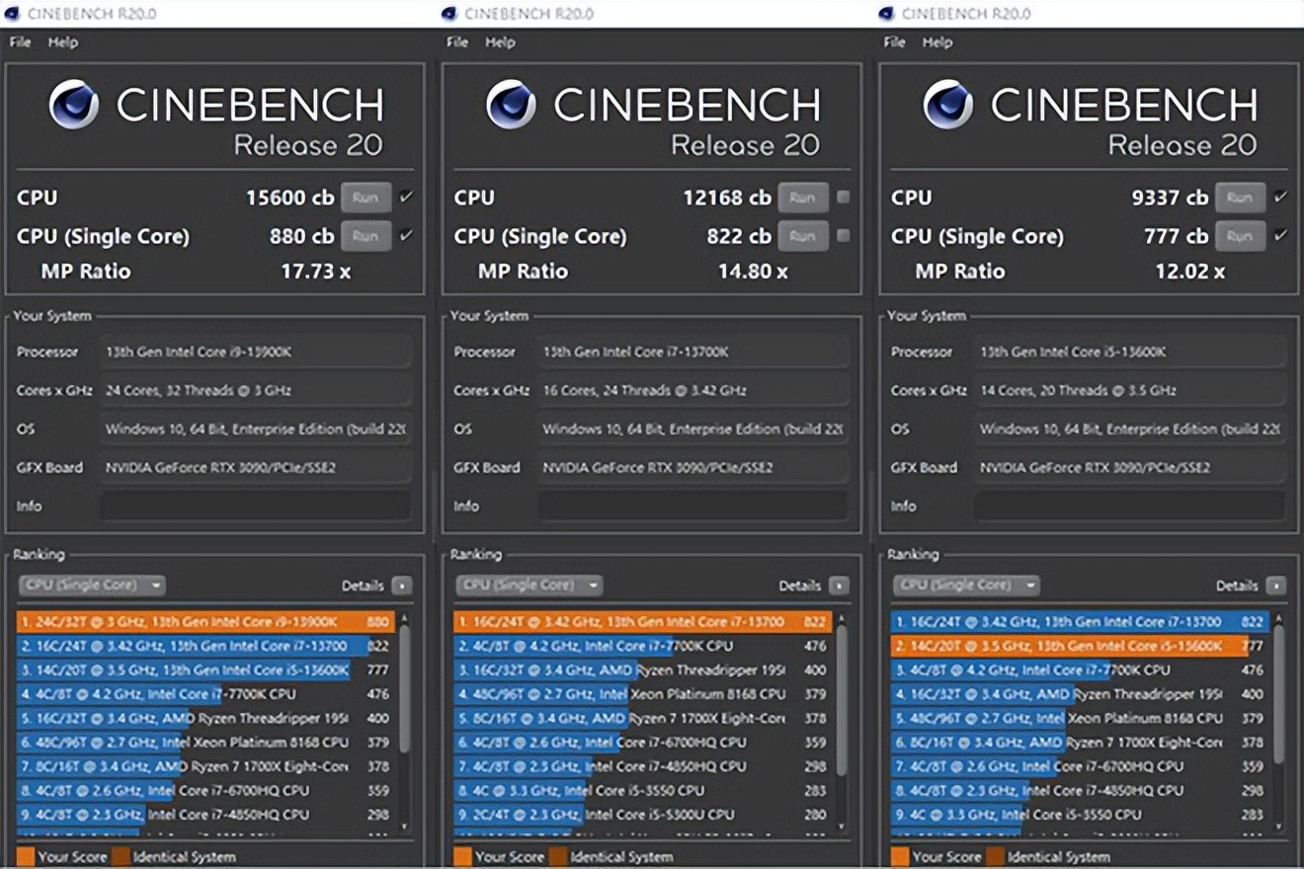Open the File menu in the leftmost window

pyautogui.click(x=20, y=42)
